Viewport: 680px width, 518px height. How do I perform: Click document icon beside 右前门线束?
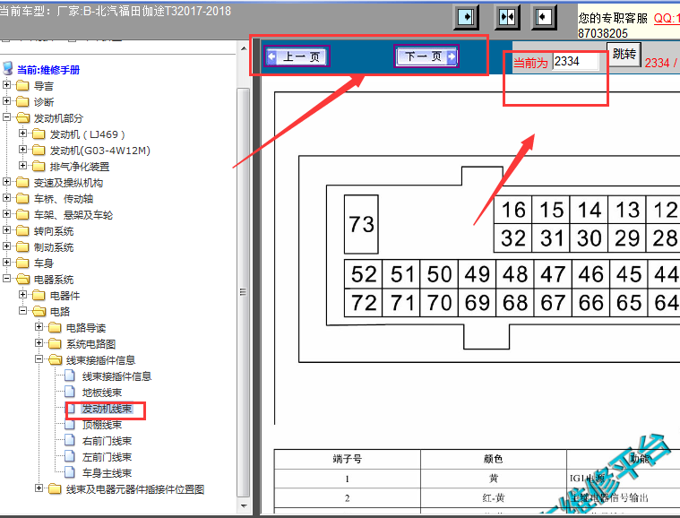pos(69,440)
